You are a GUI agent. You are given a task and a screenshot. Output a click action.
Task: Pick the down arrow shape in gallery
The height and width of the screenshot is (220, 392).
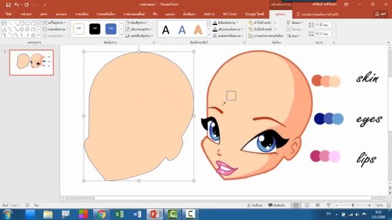click(28, 29)
